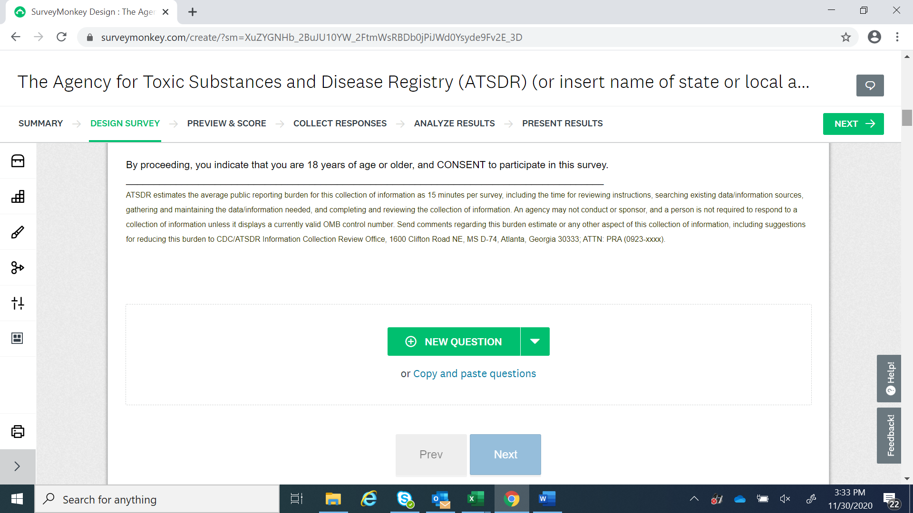Open the Themes paintbrush icon
Image resolution: width=913 pixels, height=513 pixels.
tap(18, 232)
